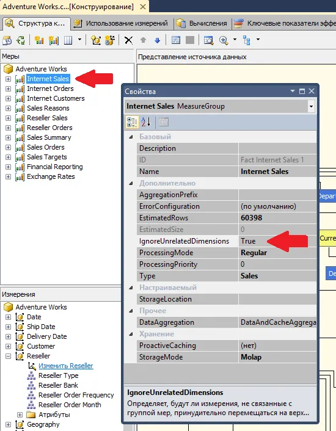Select the Customer dimension
Image resolution: width=336 pixels, height=431 pixels.
tap(41, 346)
